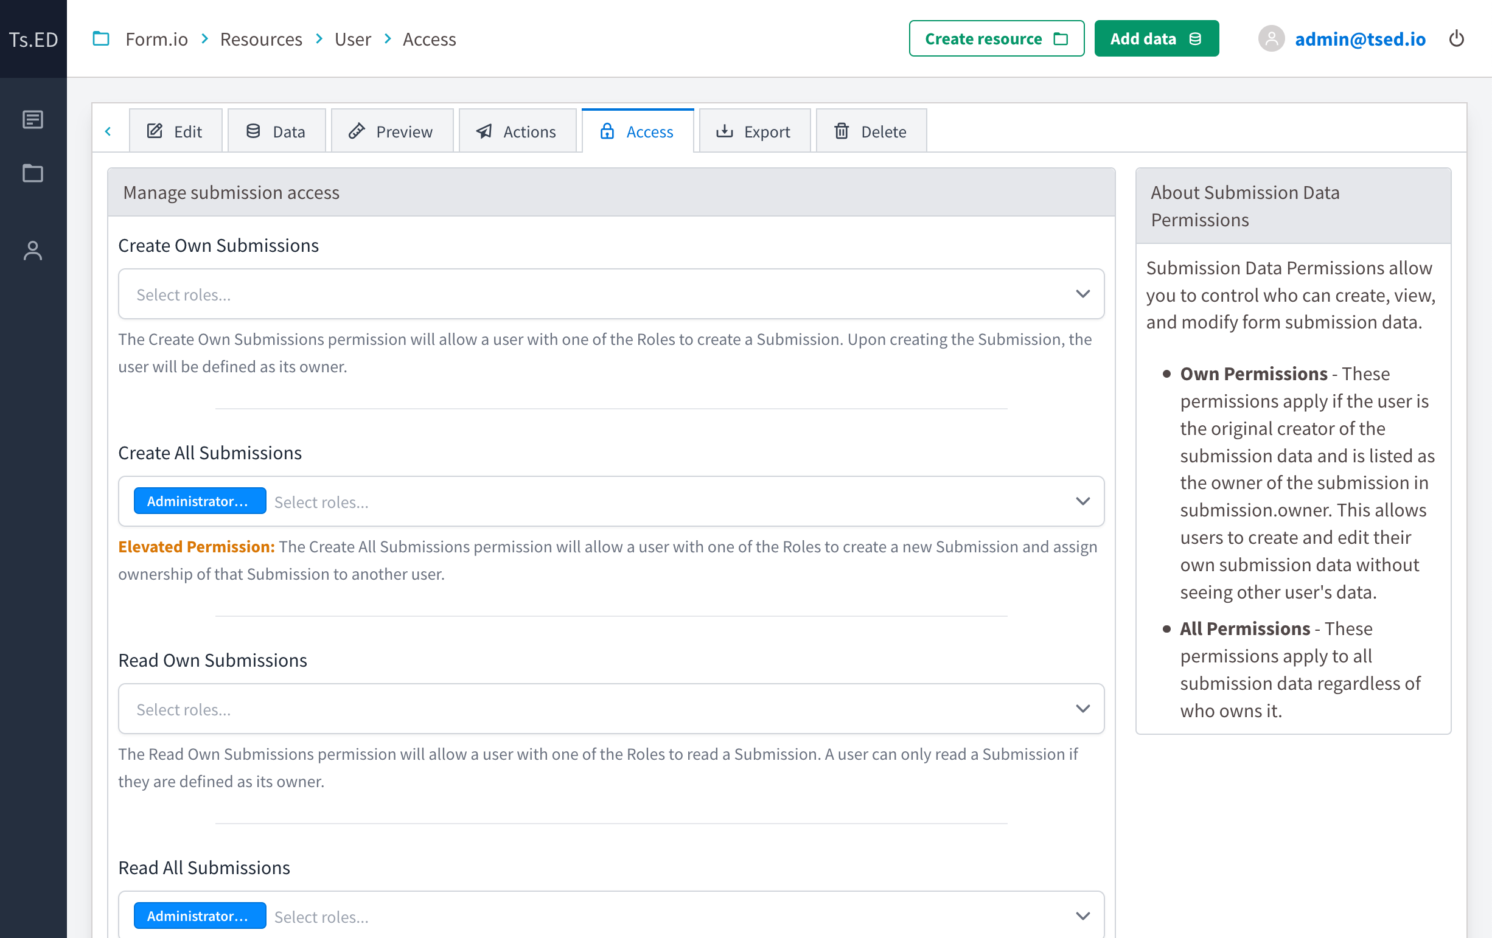Image resolution: width=1492 pixels, height=938 pixels.
Task: Select the Preview wand icon
Action: 357,131
